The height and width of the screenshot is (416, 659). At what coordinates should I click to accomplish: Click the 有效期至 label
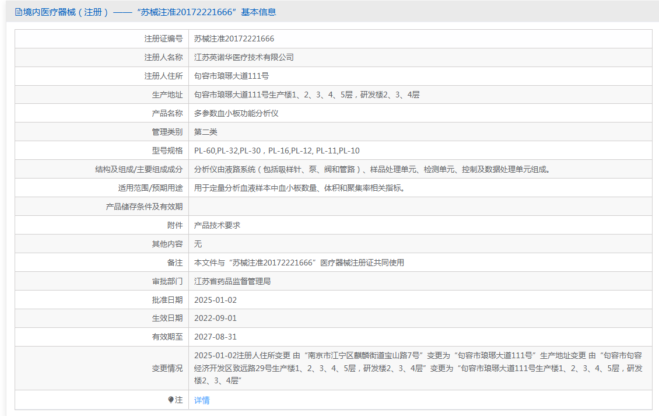click(167, 337)
